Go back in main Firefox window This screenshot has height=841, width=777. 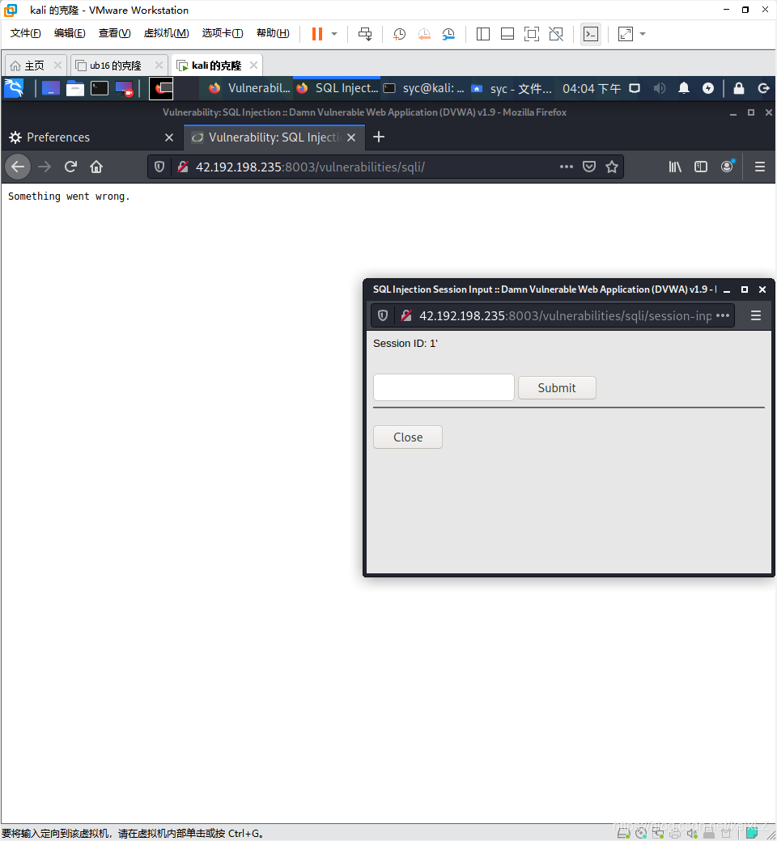pos(18,167)
